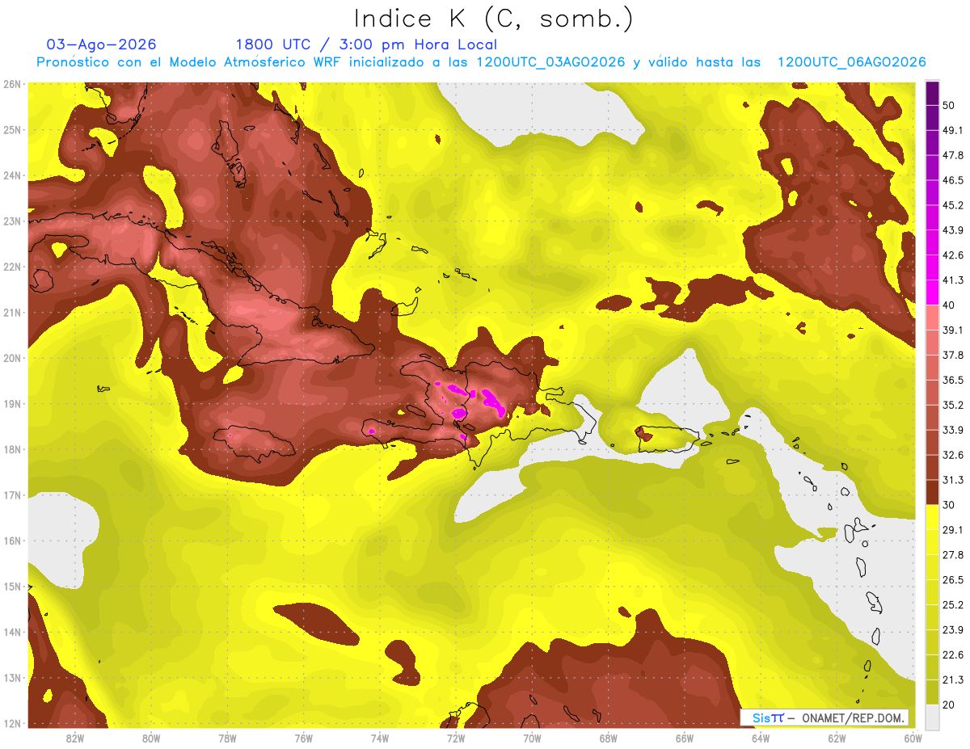Click the colorbar label "25.2"
The image size is (970, 749).
click(x=953, y=605)
